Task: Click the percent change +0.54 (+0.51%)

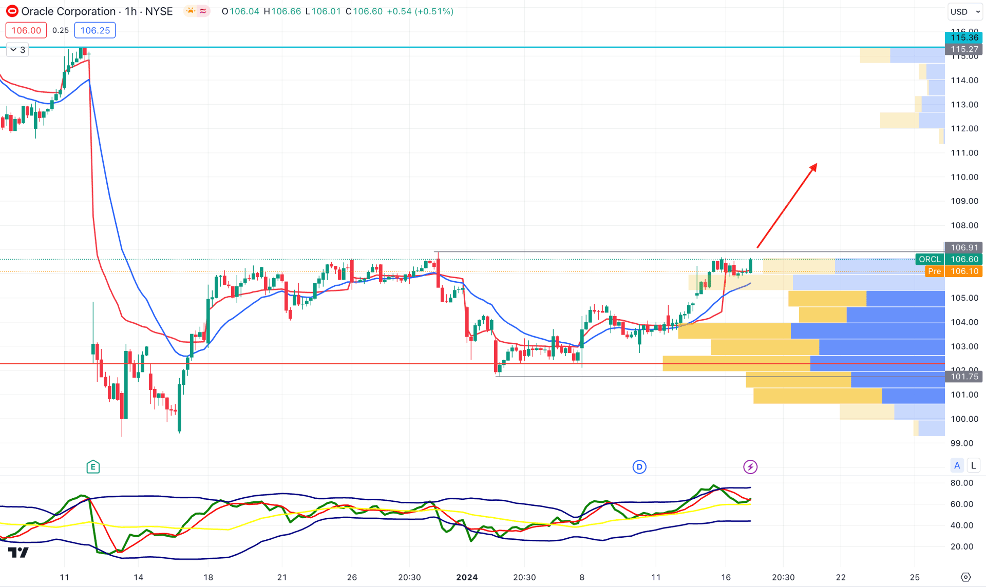Action: 420,11
